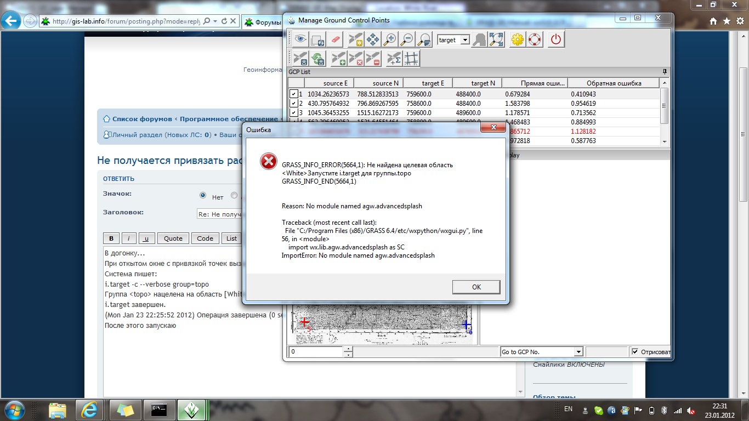
Task: Select the Нет icon radio button
Action: point(203,196)
